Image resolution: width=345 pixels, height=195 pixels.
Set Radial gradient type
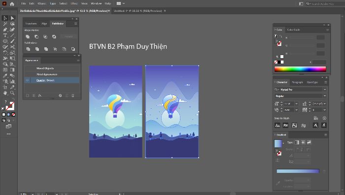click(x=303, y=142)
